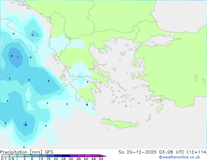
Task: Click the 5–10 mm legend swatch
Action: pyautogui.click(x=36, y=156)
